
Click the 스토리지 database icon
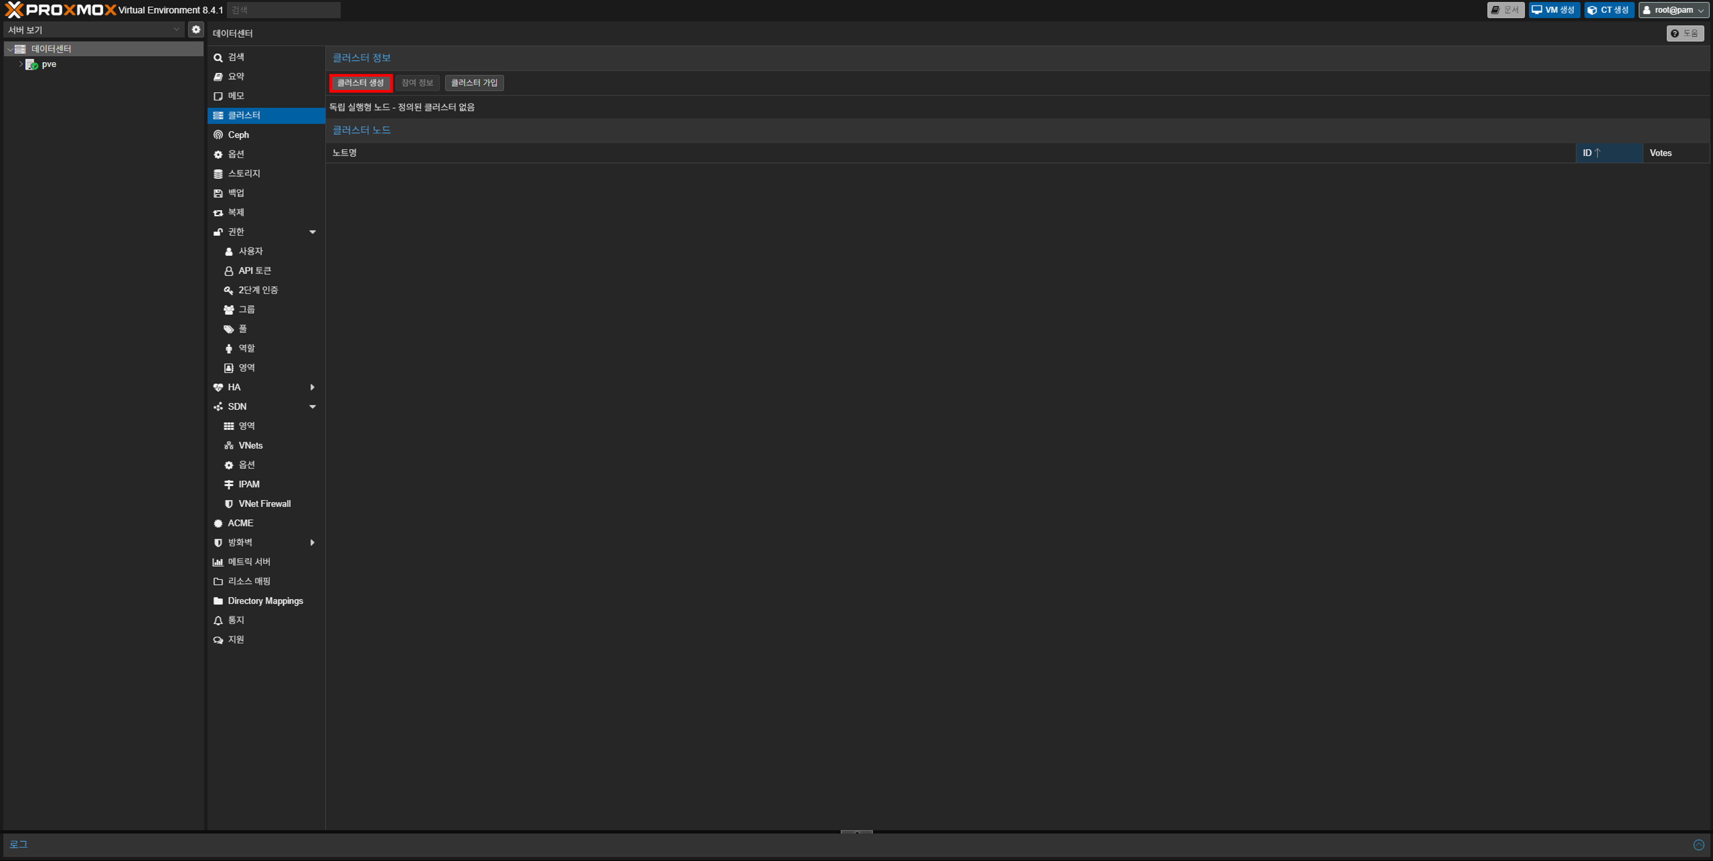218,174
